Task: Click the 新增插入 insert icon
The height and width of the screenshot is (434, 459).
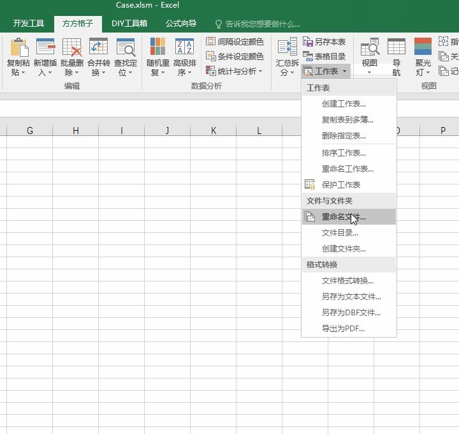Action: pos(45,47)
